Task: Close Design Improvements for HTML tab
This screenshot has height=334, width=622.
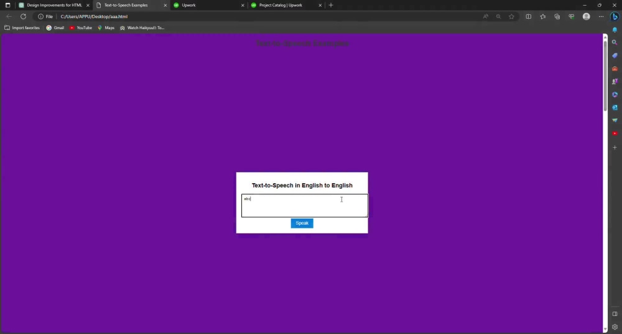Action: pos(88,5)
